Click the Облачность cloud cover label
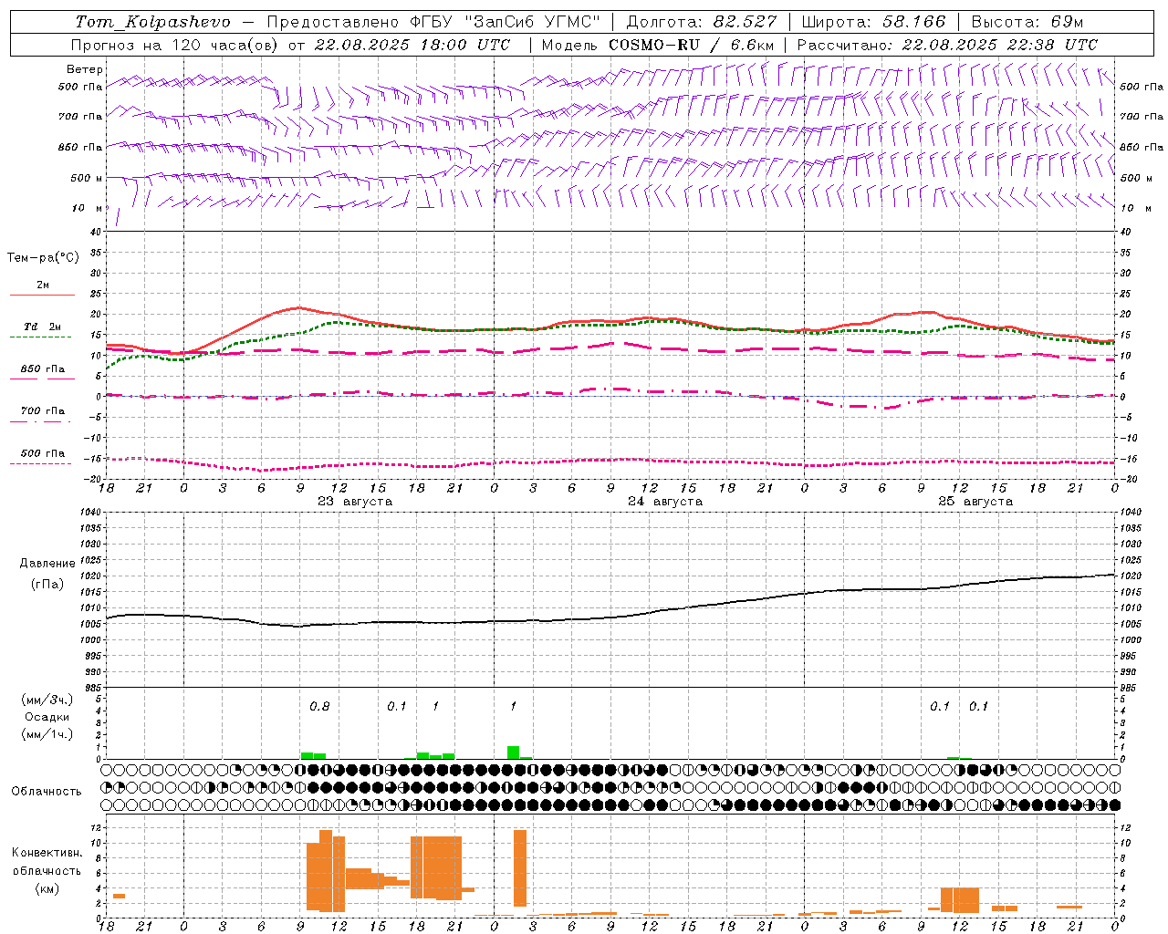Viewport: 1168px width, 934px height. pos(47,792)
